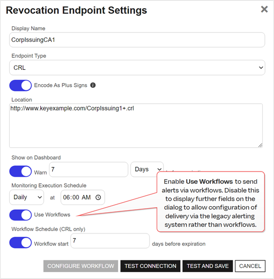Click the clock icon in the time field

tap(98, 197)
